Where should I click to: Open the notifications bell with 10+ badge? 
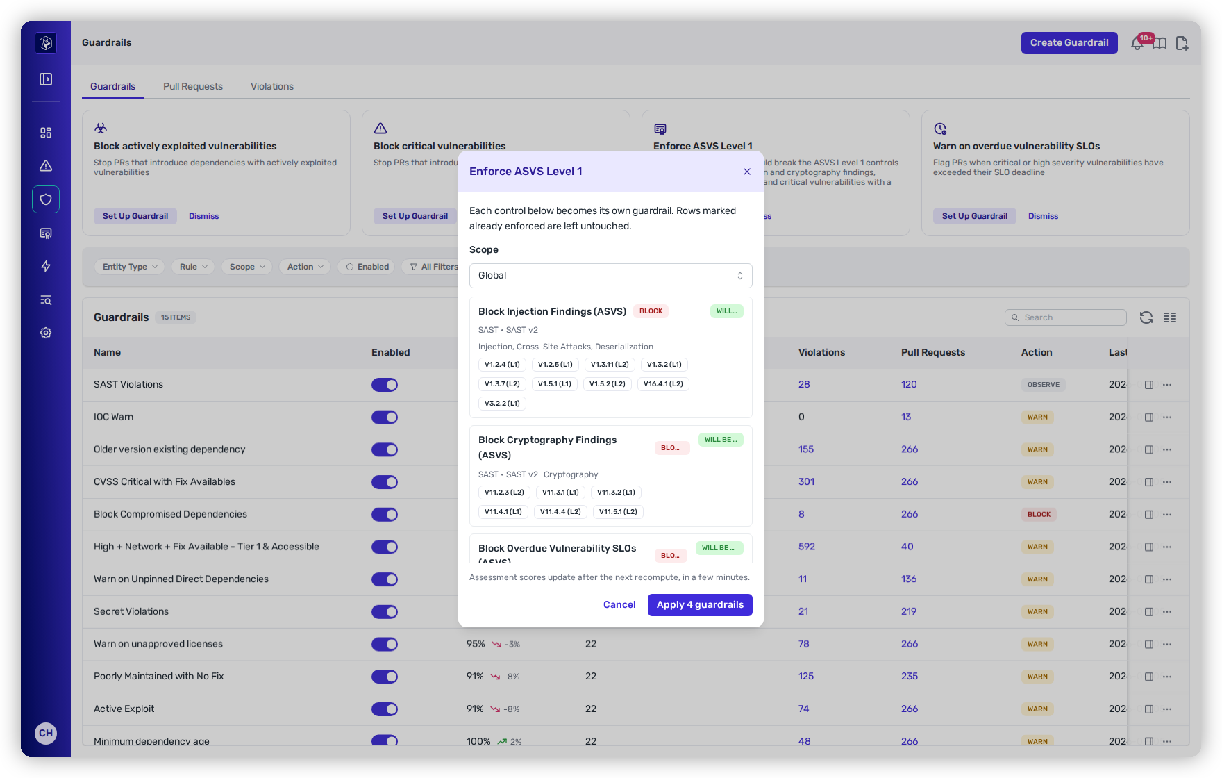1139,43
